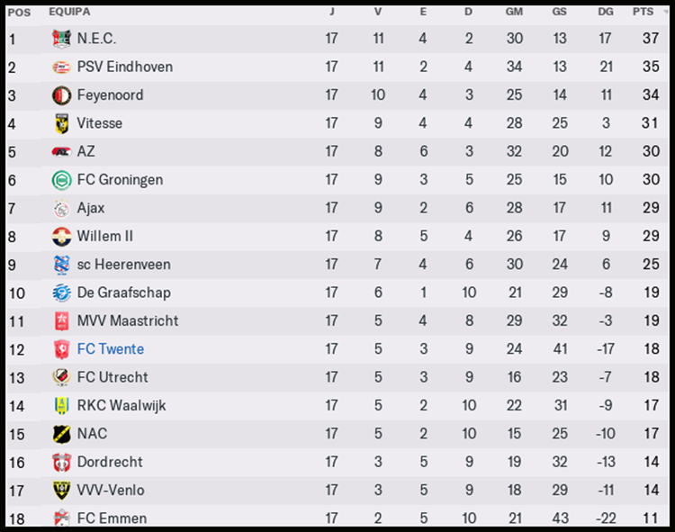Click the Vitesse club badge

coord(61,123)
